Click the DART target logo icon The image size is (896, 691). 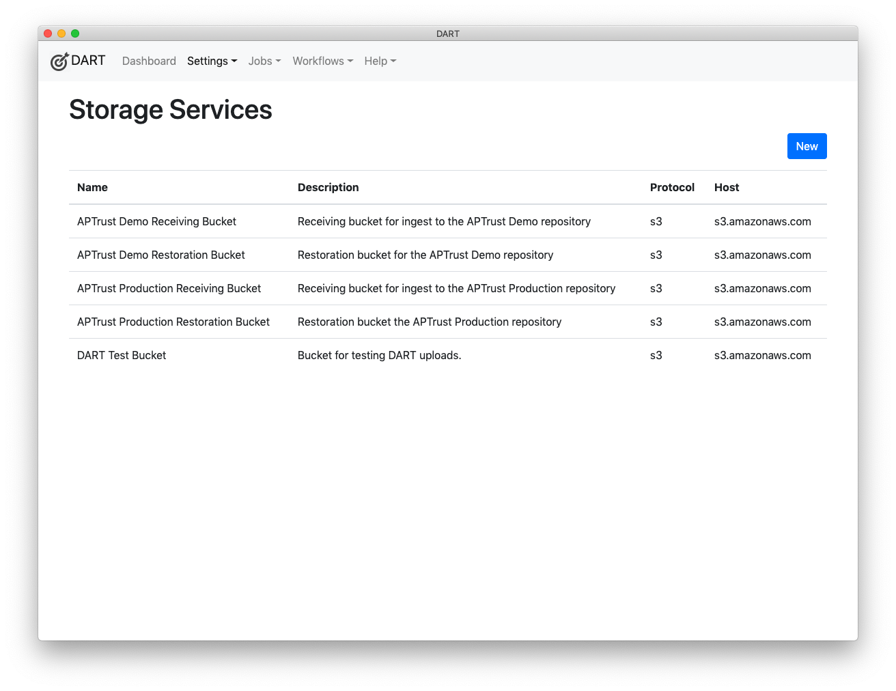(x=59, y=61)
